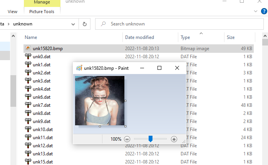Click the unk0.dat file icon
The image size is (268, 165).
[28, 57]
